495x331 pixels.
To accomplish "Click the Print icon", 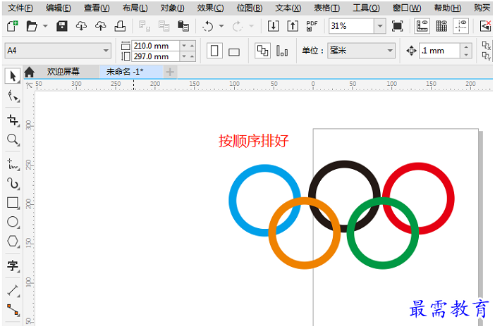I will click(120, 26).
